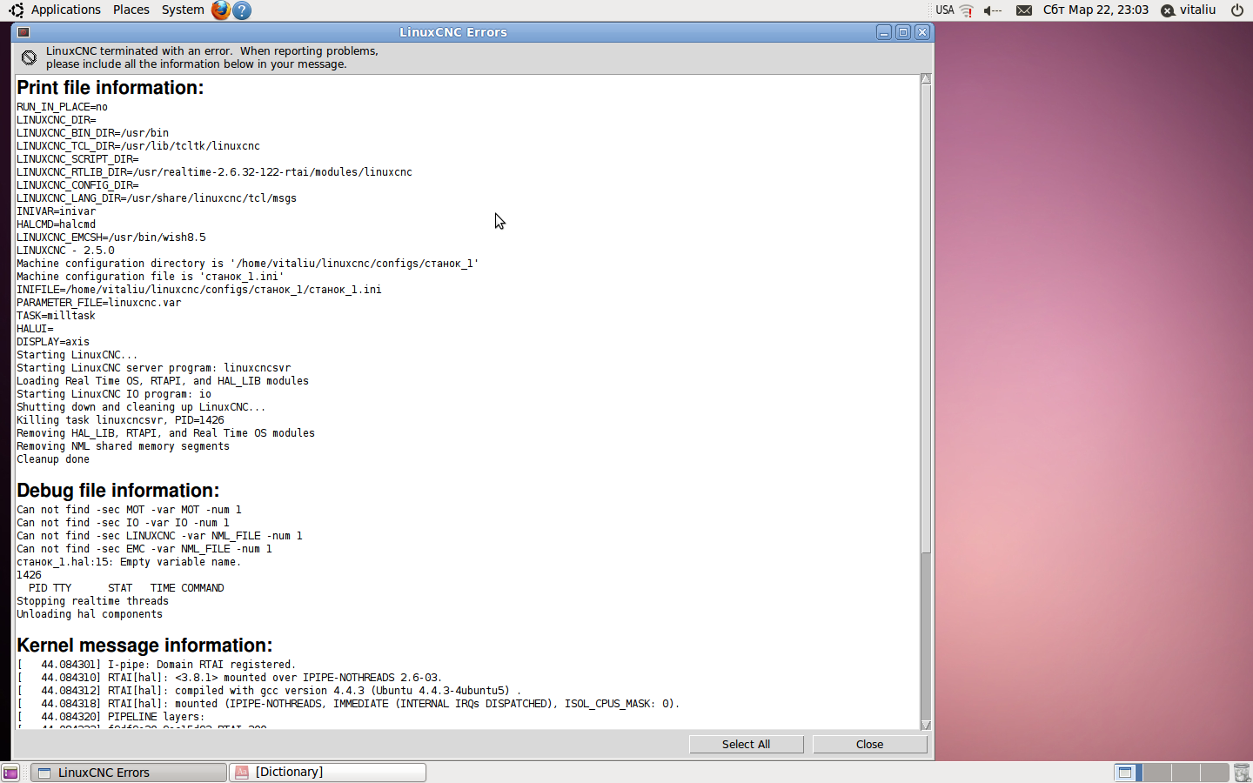Click the line "INIVAR=inivar"
Image resolution: width=1253 pixels, height=783 pixels.
click(56, 211)
